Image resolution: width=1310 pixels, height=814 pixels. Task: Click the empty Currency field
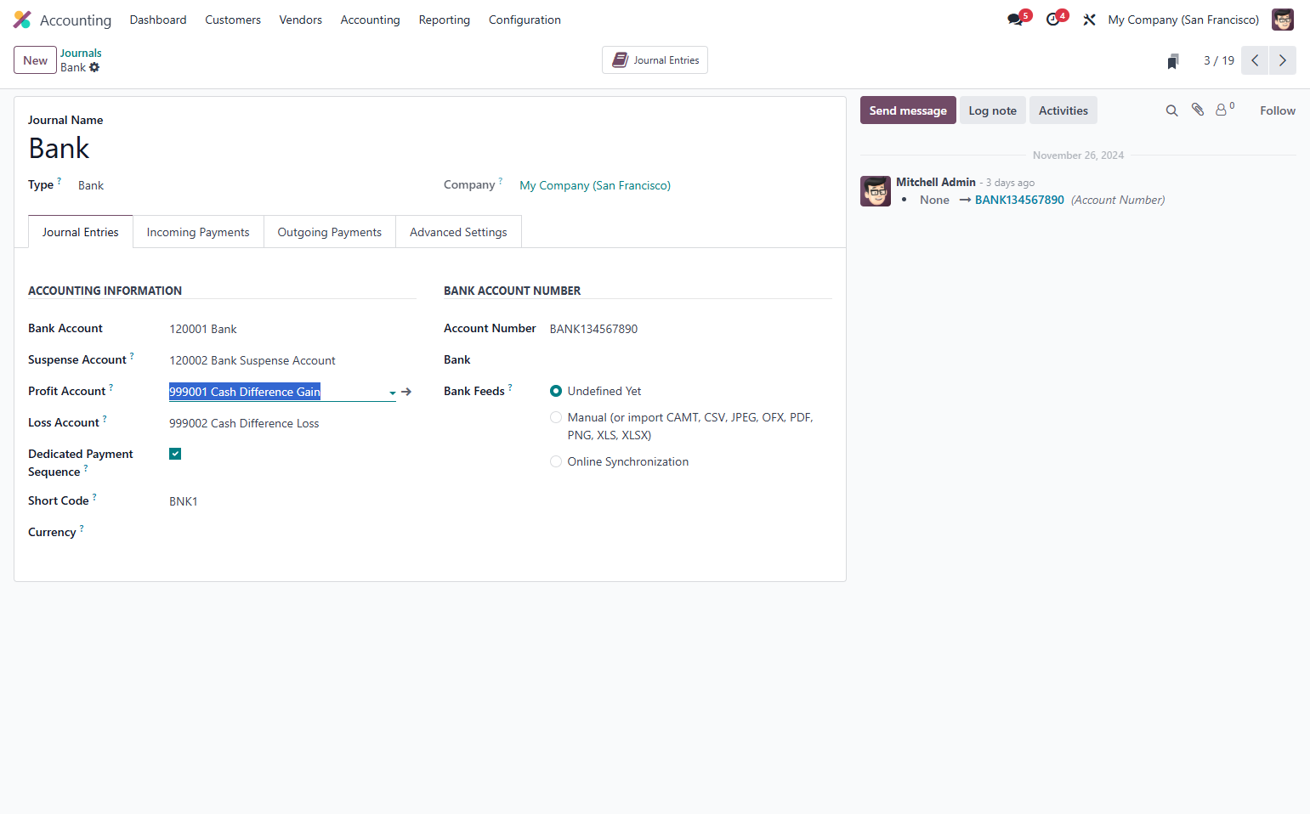click(292, 533)
